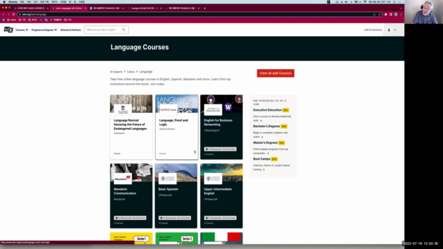Viewport: 443px width, 249px height.
Task: Open a new browser tab plus
Action: coord(205,8)
